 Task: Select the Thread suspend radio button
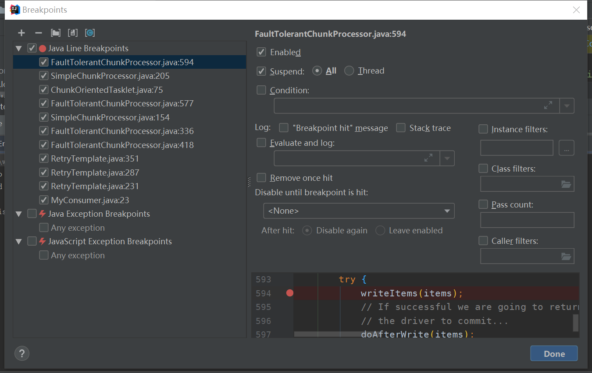click(x=349, y=71)
